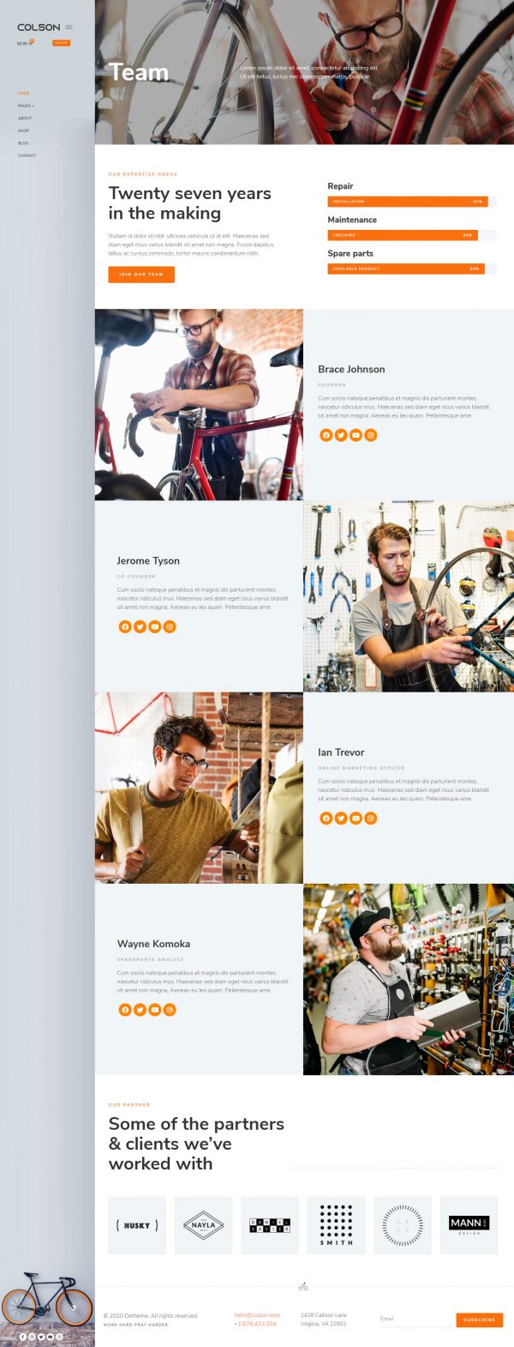Expand the Pages submenu in sidebar
This screenshot has width=514, height=1347.
coord(26,106)
